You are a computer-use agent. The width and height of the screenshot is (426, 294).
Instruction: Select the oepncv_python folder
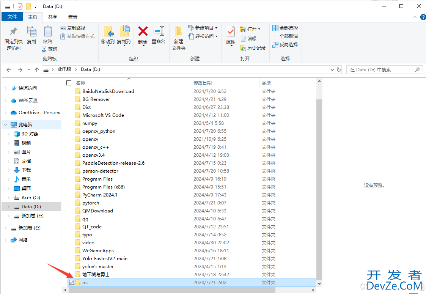99,131
